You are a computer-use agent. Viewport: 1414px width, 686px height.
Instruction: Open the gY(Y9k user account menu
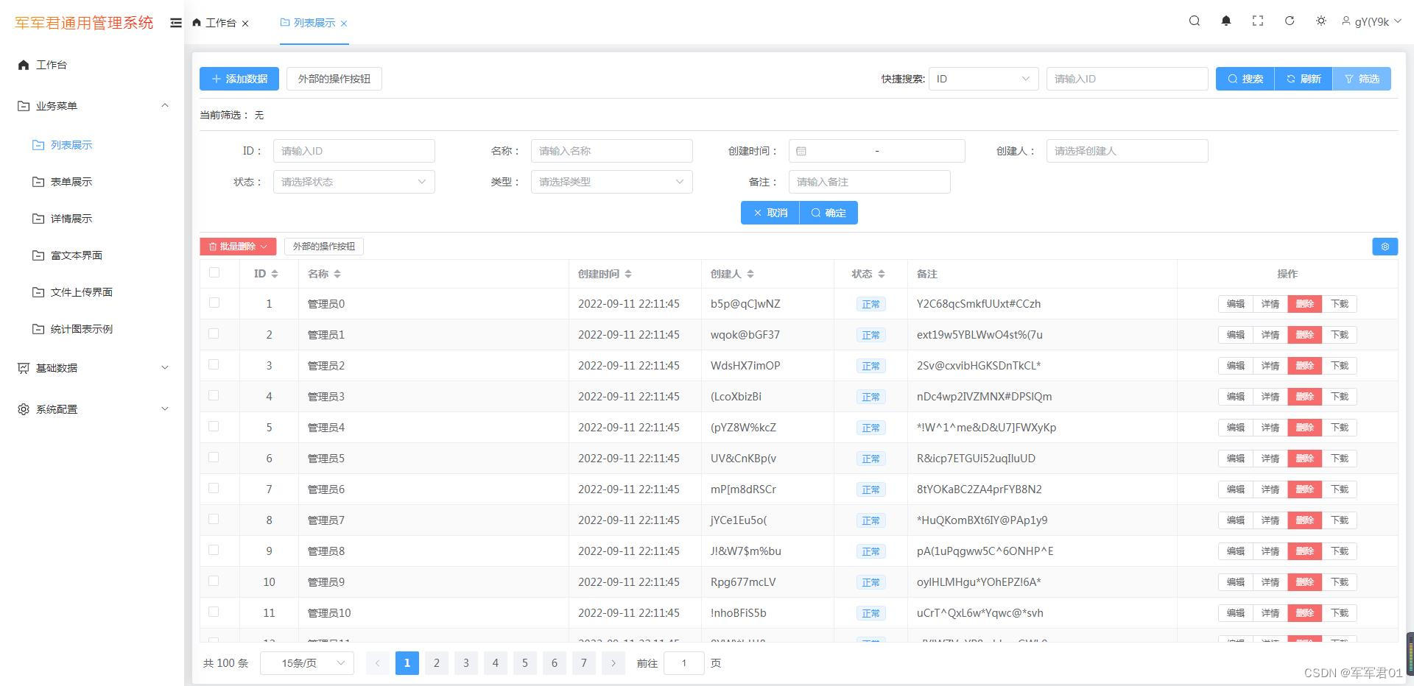tap(1371, 21)
